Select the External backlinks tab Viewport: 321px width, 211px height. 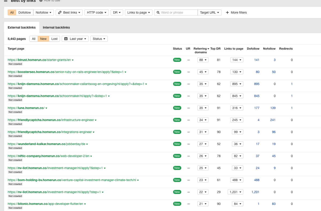(x=22, y=27)
